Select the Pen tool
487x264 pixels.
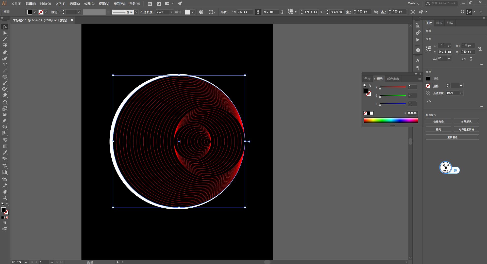5,52
